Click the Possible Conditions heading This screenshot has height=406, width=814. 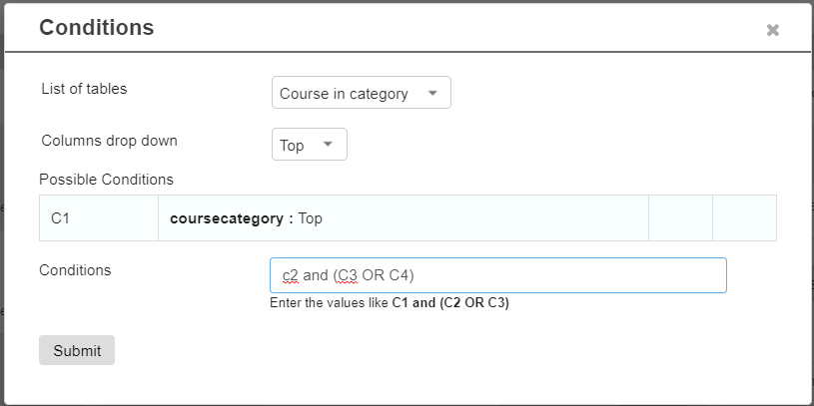tap(106, 180)
